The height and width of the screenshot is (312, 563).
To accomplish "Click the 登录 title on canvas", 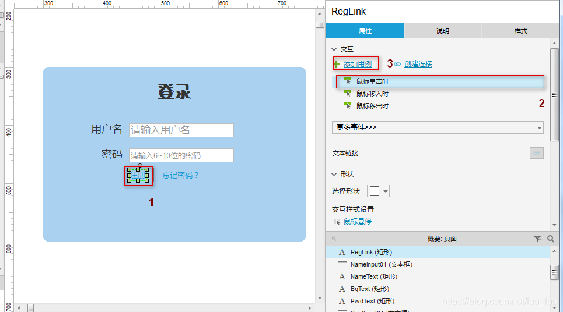I will pos(174,91).
